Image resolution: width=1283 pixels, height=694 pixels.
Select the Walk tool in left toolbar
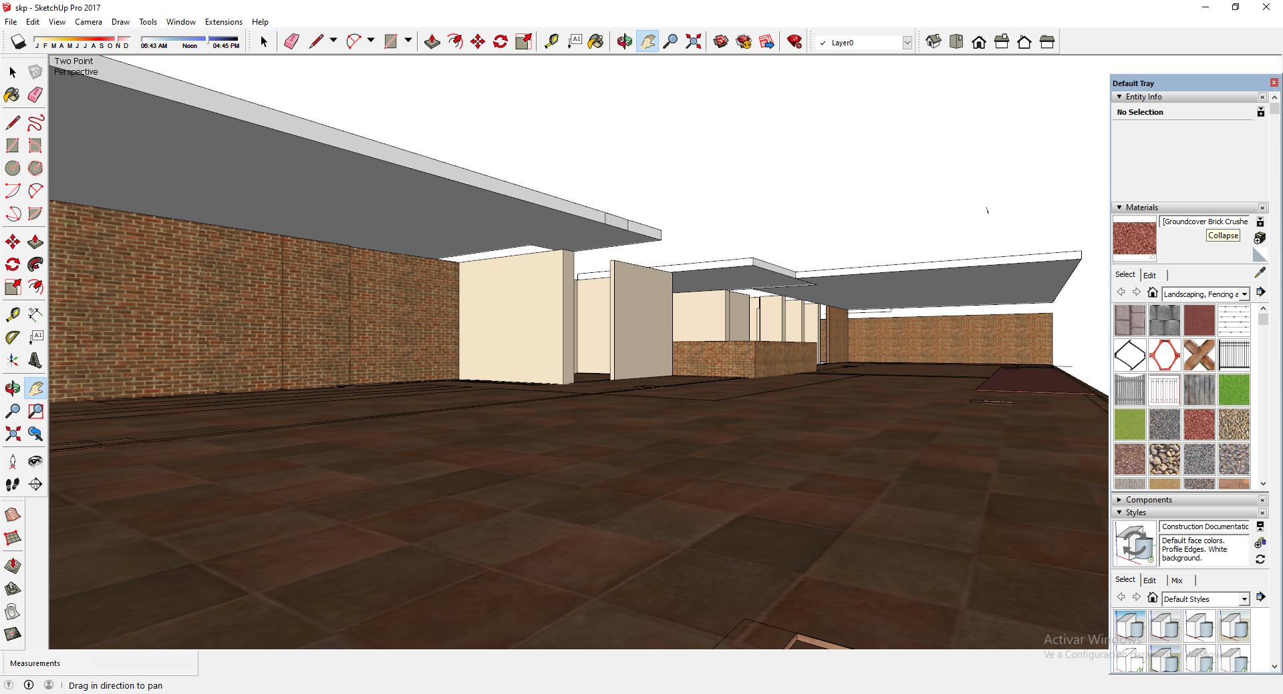pos(13,484)
